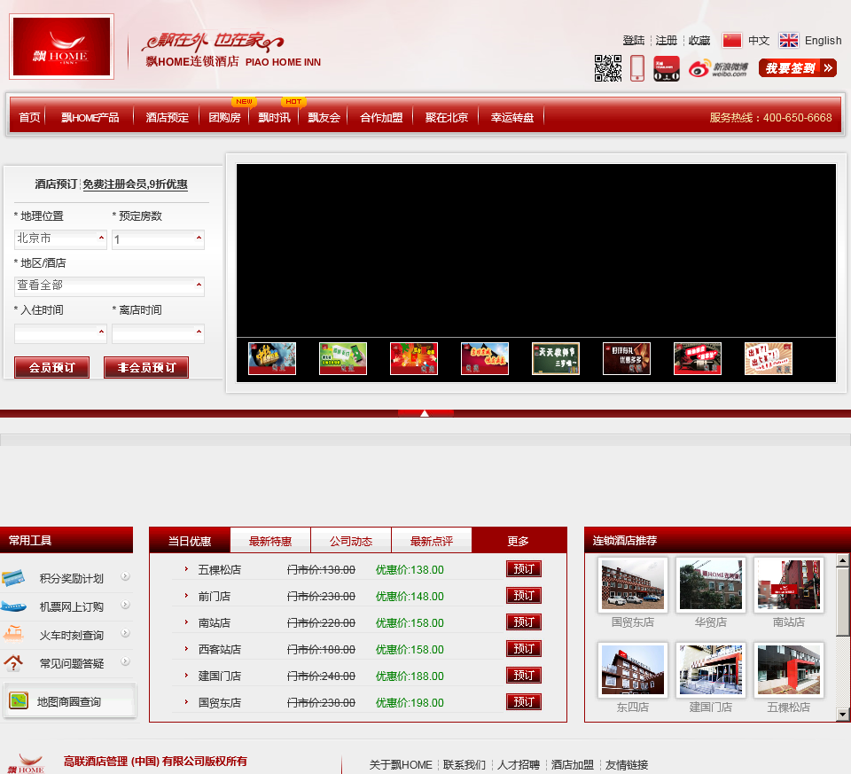Book 建国门店 with 预订 button
The width and height of the screenshot is (851, 774).
524,676
